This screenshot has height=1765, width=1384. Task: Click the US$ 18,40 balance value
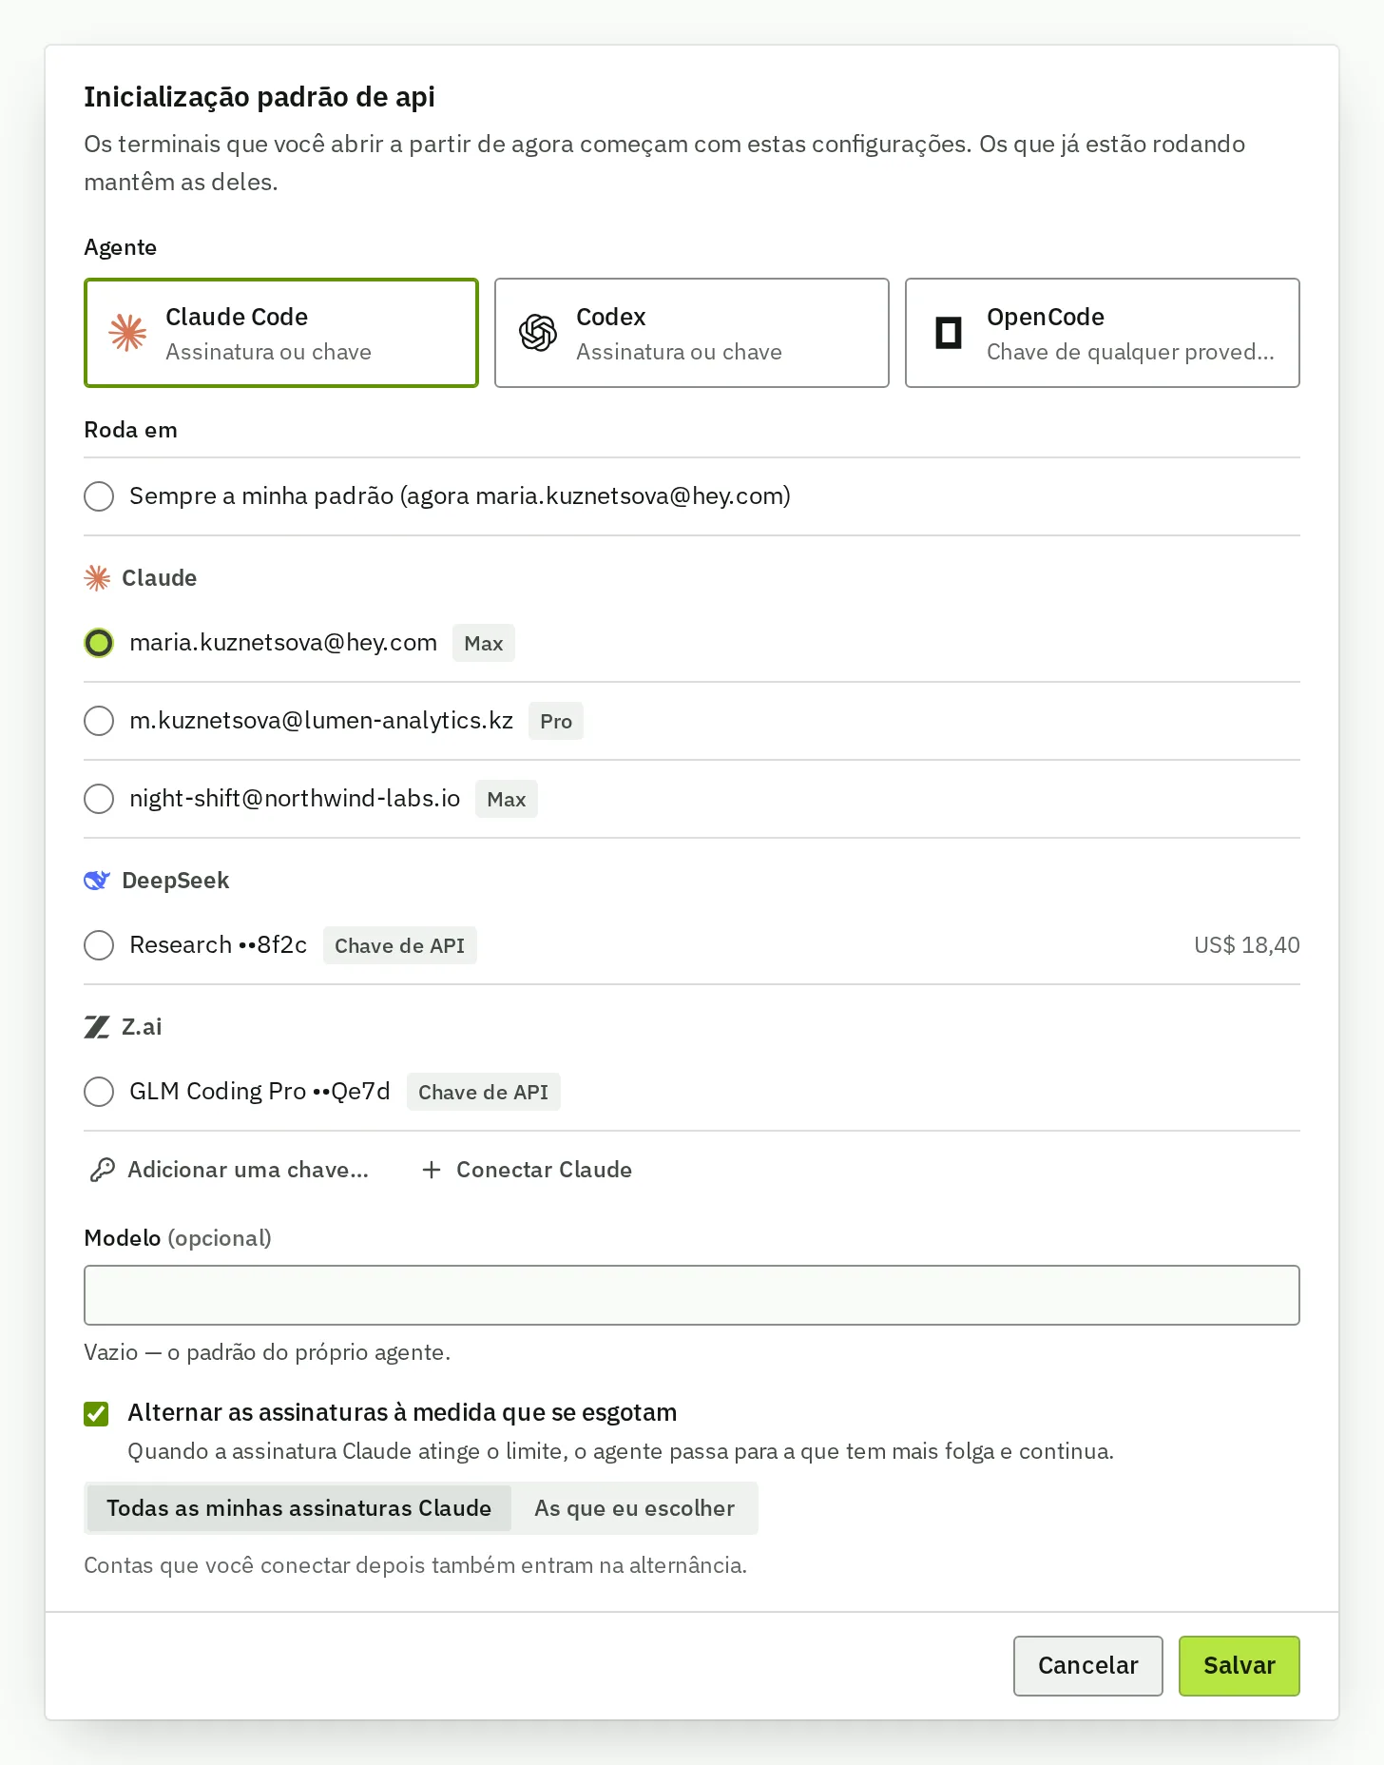[1247, 945]
